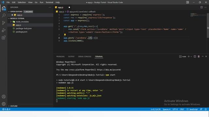Image resolution: width=209 pixels, height=117 pixels.
Task: Open app.js under Open Editors
Action: click(x=20, y=15)
